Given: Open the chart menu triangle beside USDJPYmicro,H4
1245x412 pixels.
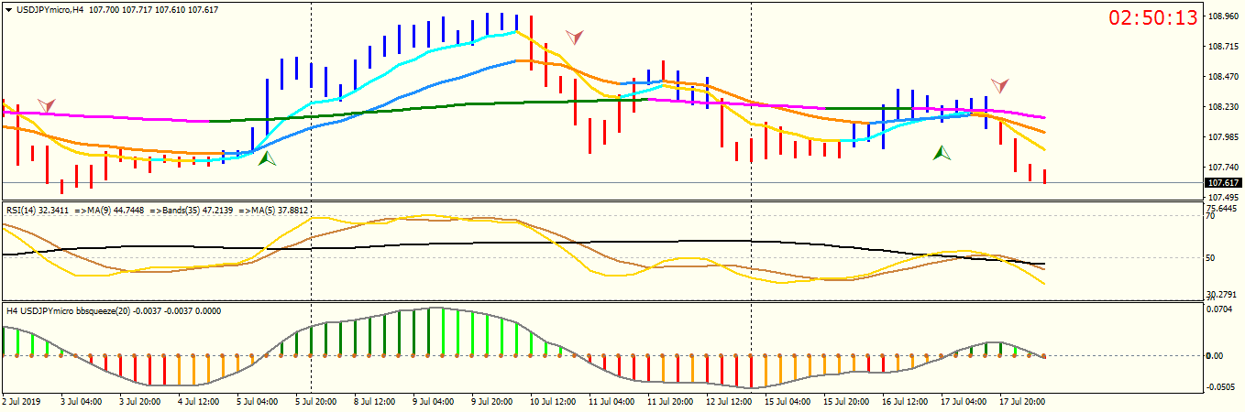Looking at the screenshot, I should tap(8, 8).
